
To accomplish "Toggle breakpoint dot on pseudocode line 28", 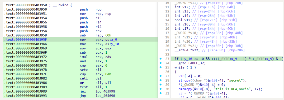I will pos(160,80).
